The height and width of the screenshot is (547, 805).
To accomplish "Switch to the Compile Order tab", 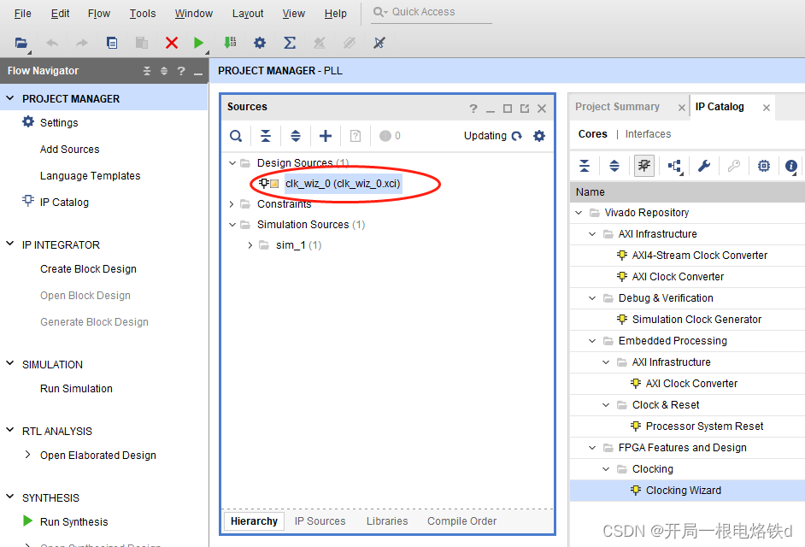I will click(x=461, y=521).
